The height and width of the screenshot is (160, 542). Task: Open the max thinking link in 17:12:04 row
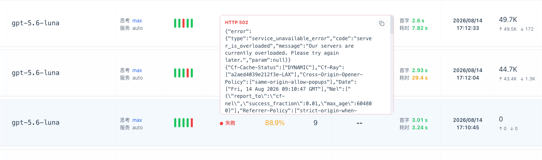coord(137,70)
